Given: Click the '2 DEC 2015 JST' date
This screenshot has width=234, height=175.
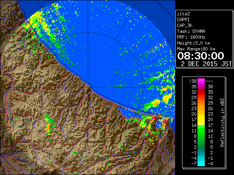Looking at the screenshot, I should point(206,64).
